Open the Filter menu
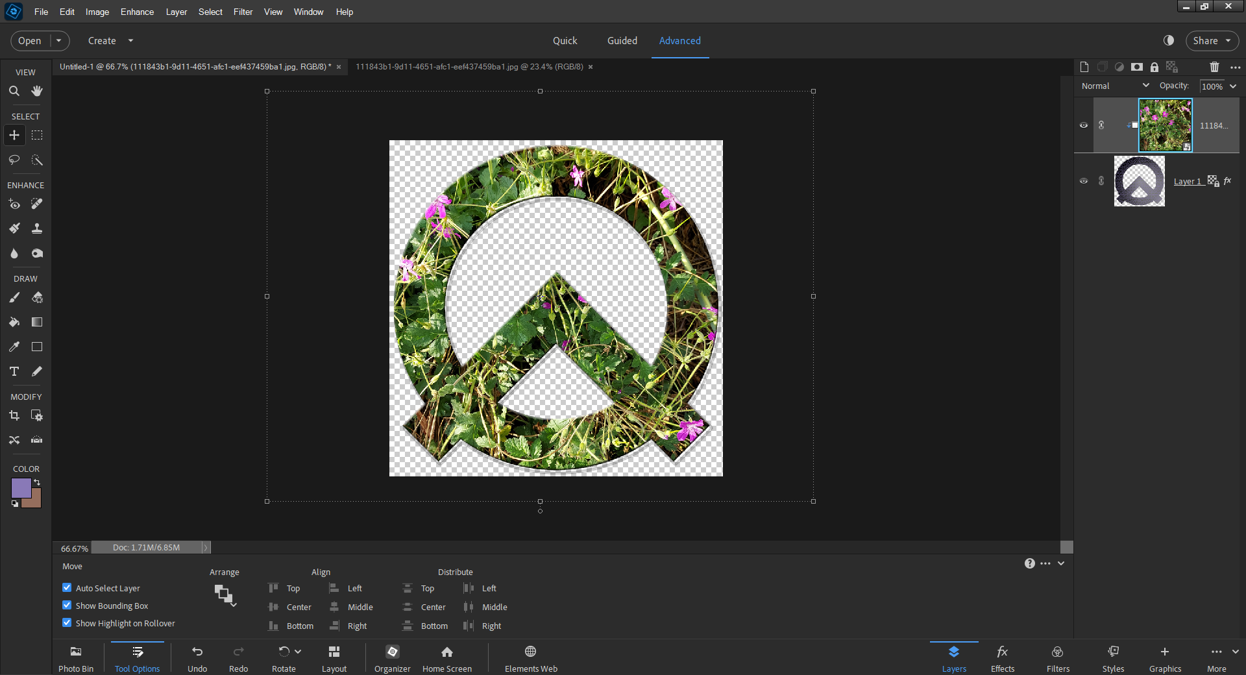The image size is (1246, 675). tap(243, 12)
